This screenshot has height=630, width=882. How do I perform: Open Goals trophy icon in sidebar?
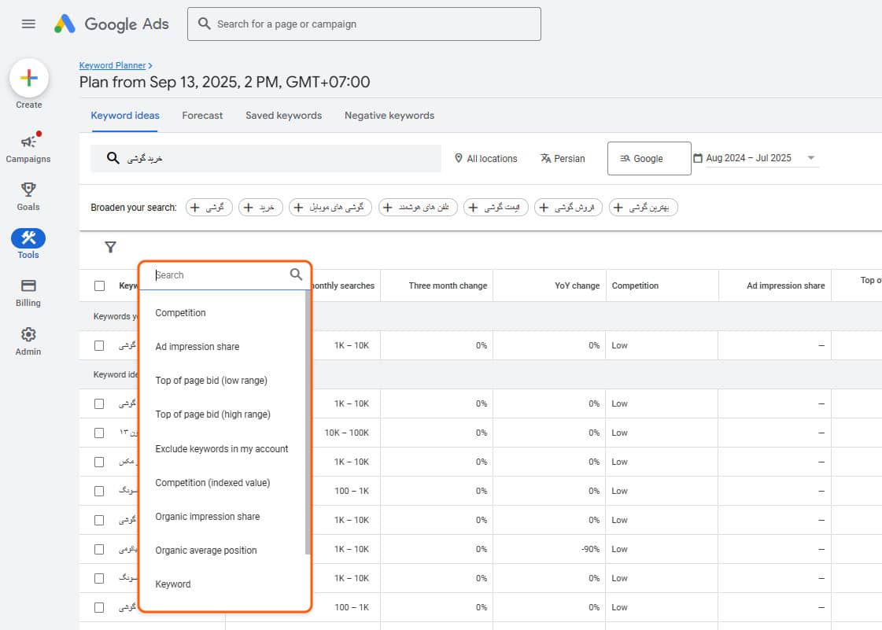(x=28, y=190)
